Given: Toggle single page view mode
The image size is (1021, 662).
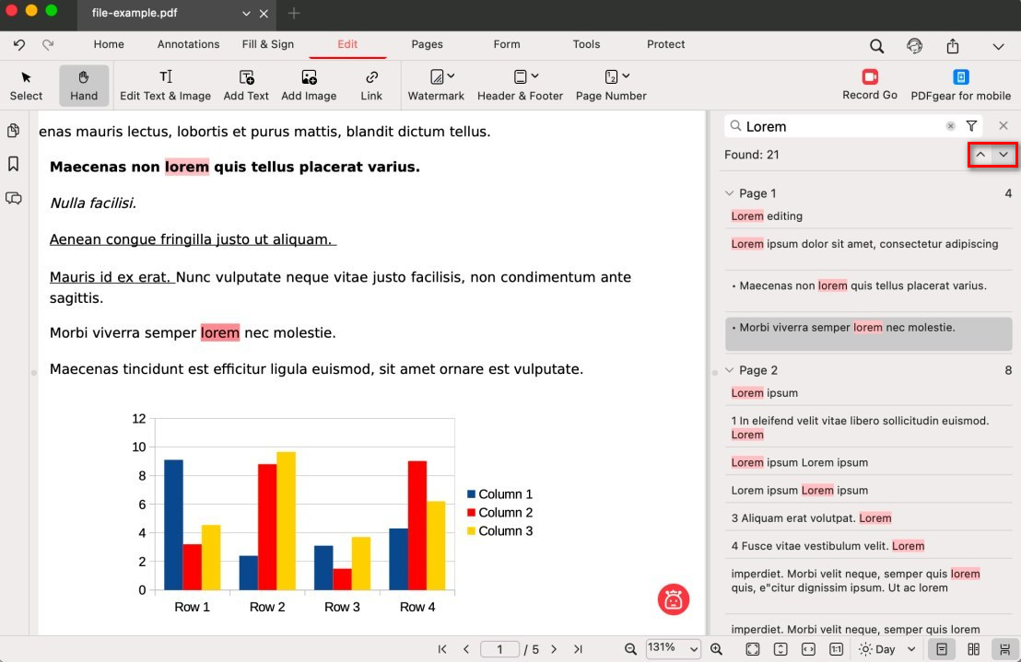Looking at the screenshot, I should 942,649.
